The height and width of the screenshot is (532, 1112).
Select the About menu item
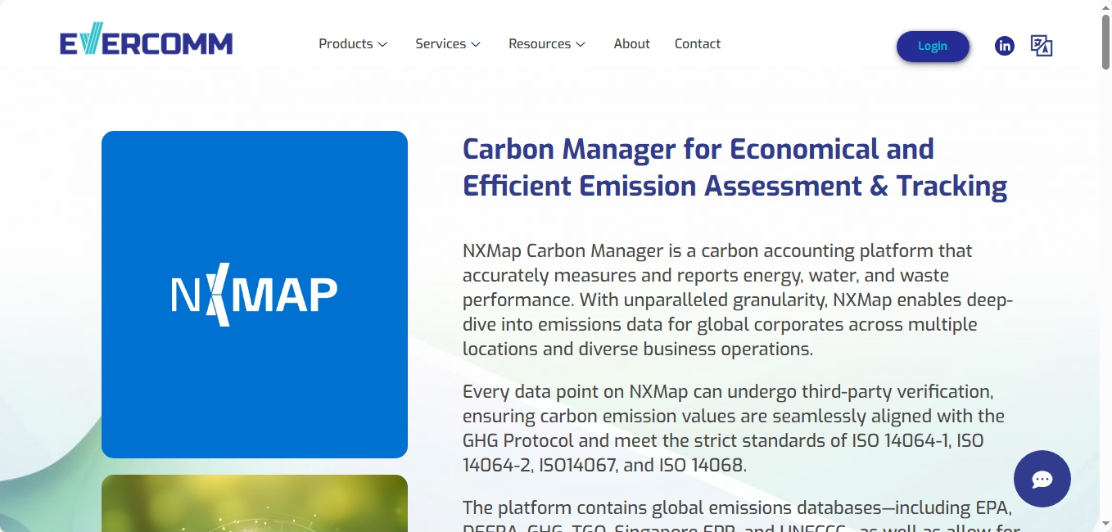click(x=631, y=43)
